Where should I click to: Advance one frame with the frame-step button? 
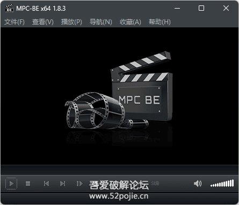(x=79, y=184)
